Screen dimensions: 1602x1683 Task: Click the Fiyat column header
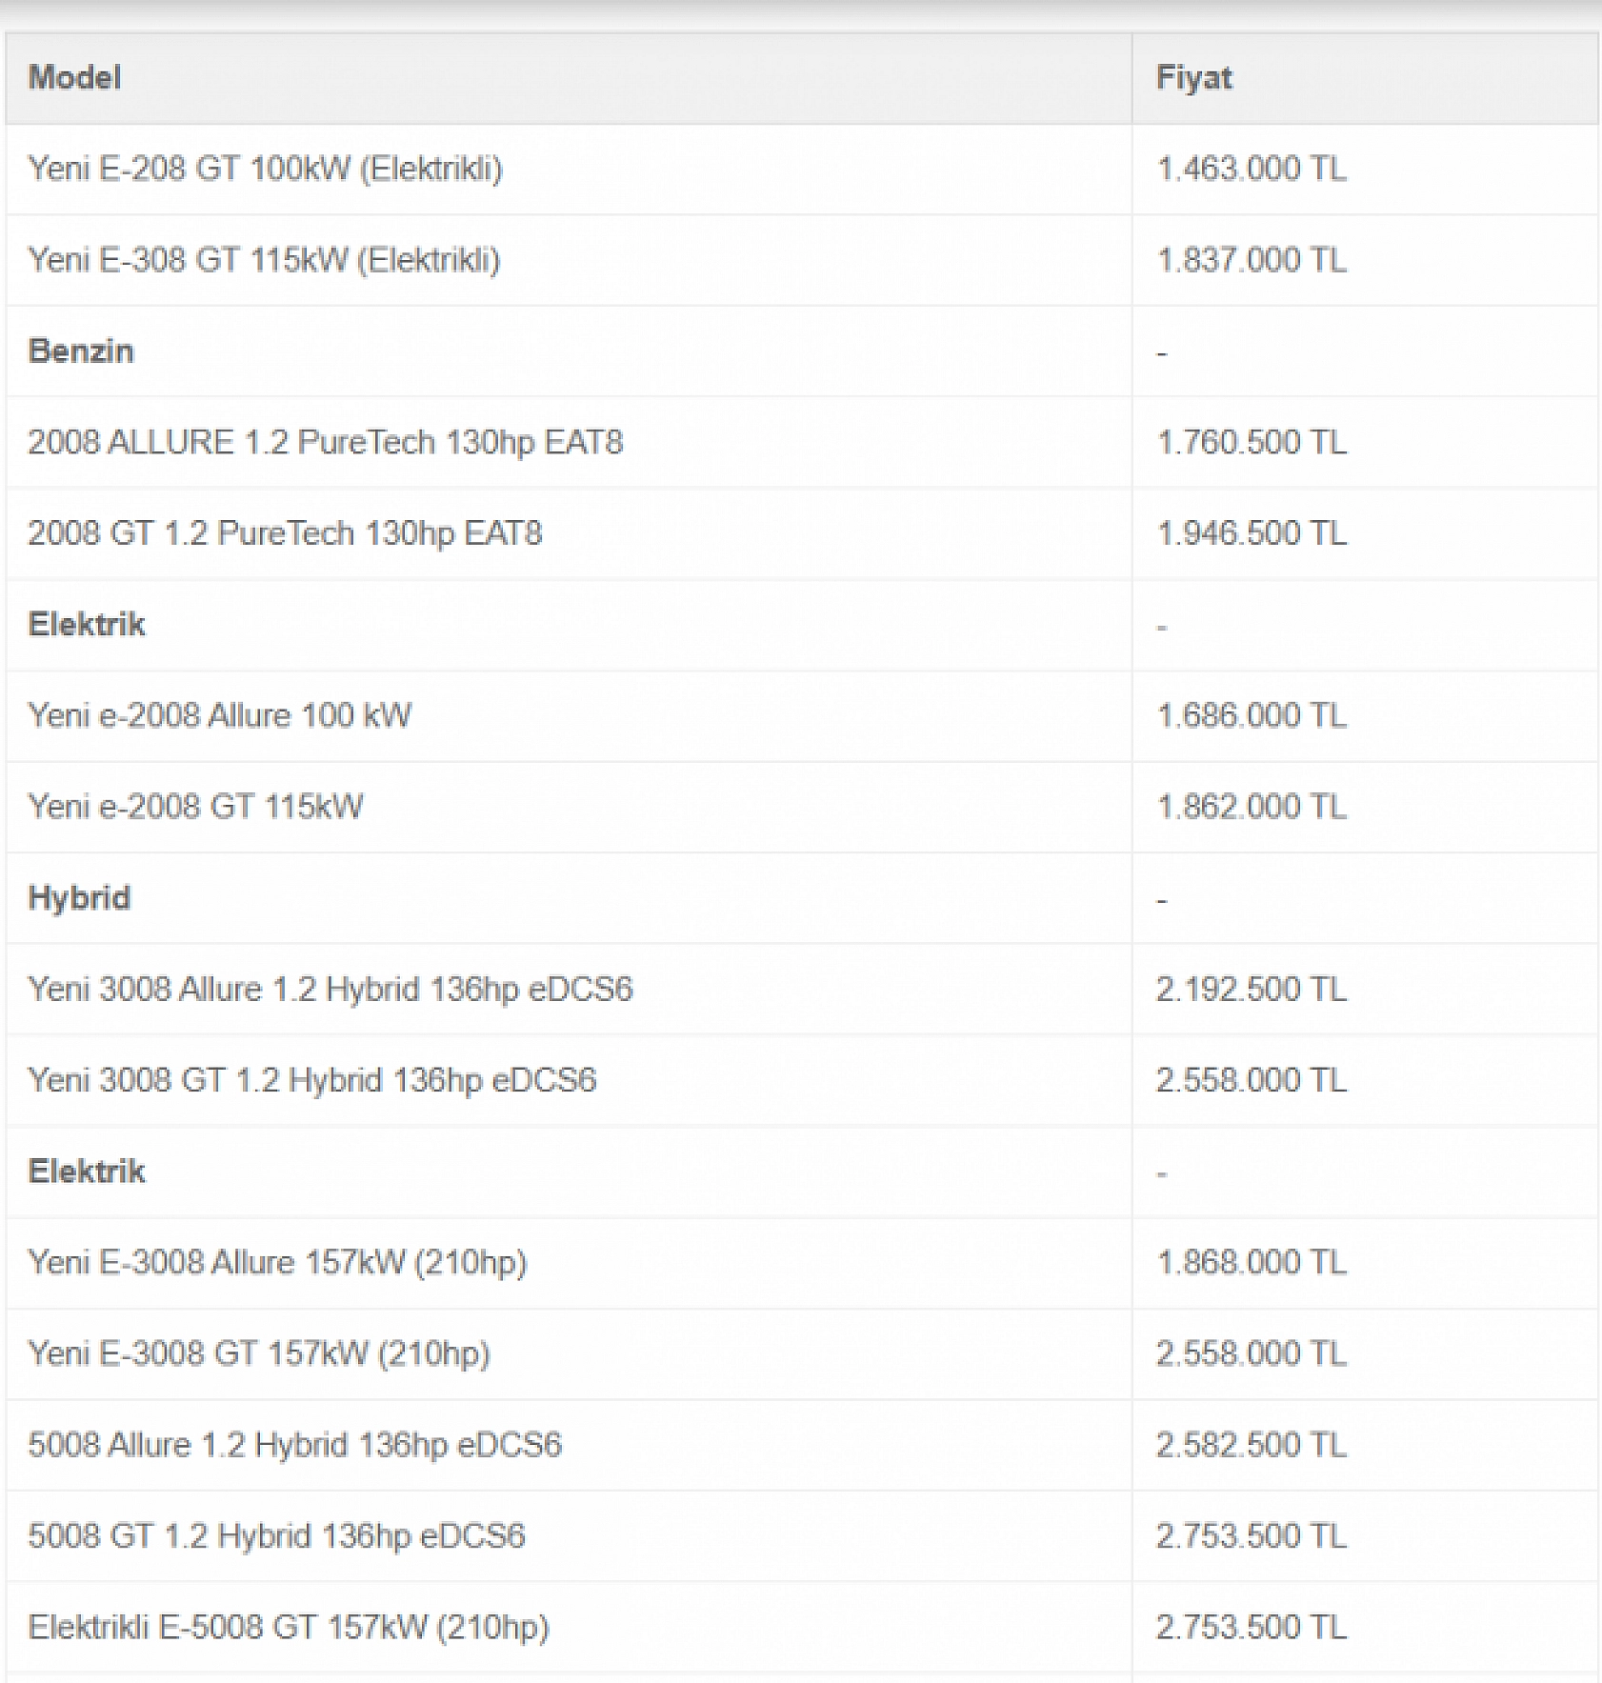1193,78
